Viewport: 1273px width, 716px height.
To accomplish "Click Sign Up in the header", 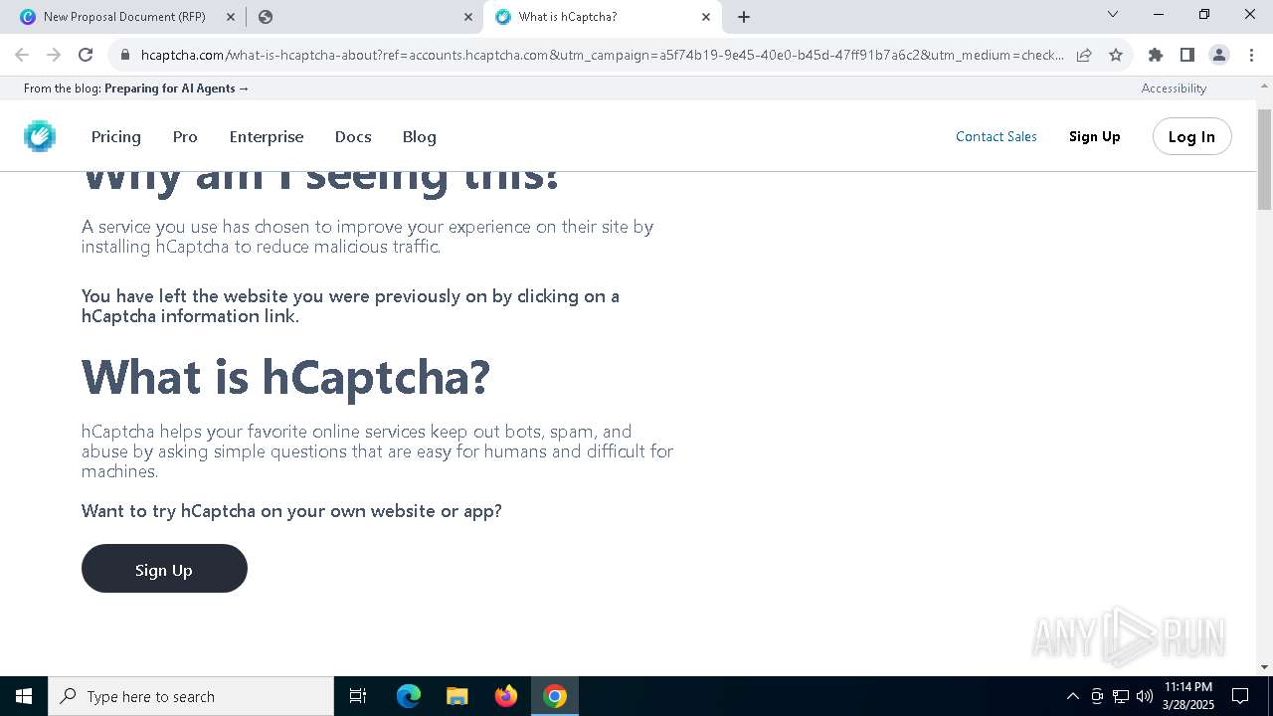I will pyautogui.click(x=1095, y=136).
